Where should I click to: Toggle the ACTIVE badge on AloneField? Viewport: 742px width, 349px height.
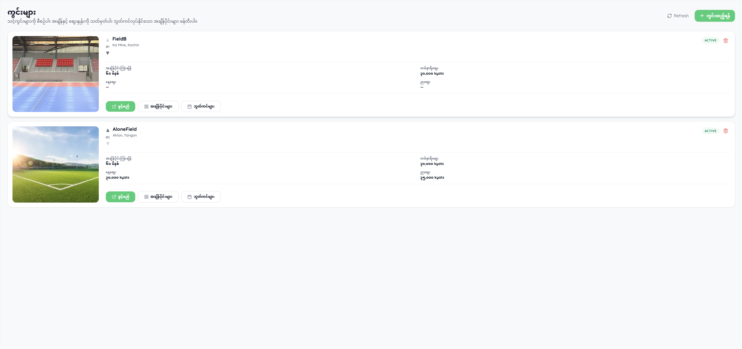point(710,131)
